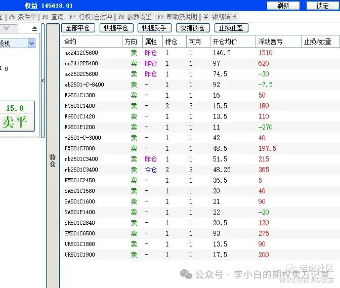Click floating loss value -270
This screenshot has height=288, width=340.
266,127
